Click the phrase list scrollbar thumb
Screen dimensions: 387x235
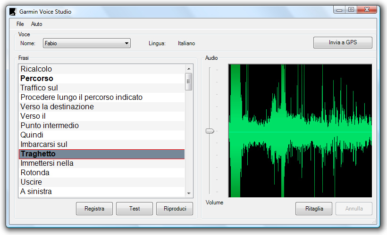[189, 81]
